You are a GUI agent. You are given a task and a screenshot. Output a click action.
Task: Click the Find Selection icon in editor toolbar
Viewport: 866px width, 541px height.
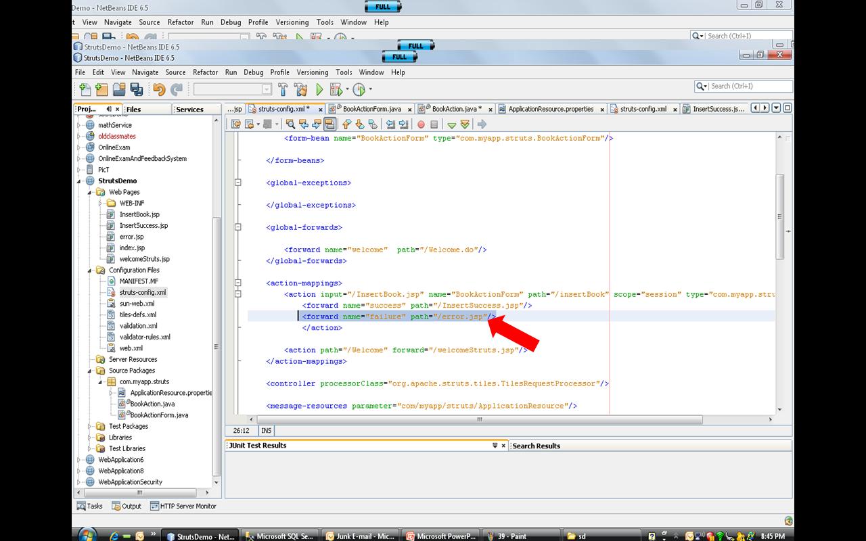pos(290,124)
